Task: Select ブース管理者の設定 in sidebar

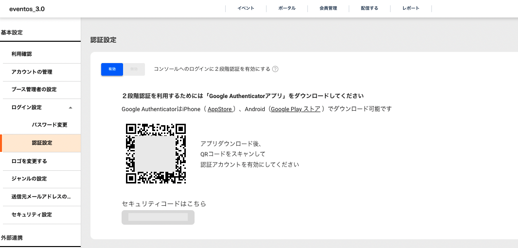Action: pos(34,89)
